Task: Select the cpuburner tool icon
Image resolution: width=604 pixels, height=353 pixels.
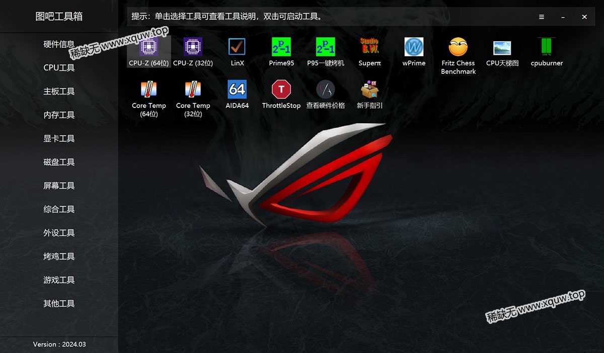Action: (547, 47)
